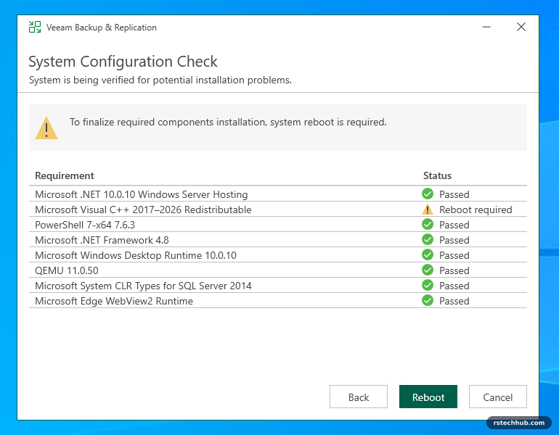Click the large yellow warning triangle icon

46,128
